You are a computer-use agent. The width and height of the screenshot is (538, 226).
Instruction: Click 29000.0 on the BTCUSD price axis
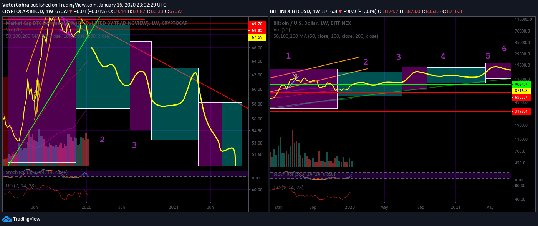click(x=523, y=54)
